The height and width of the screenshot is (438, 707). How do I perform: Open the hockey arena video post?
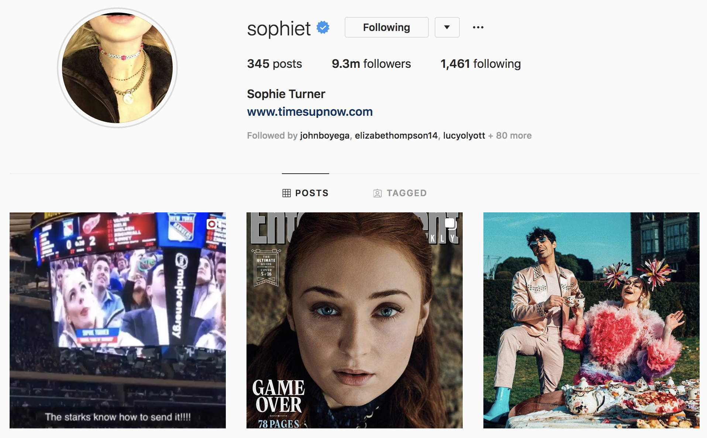(x=118, y=320)
